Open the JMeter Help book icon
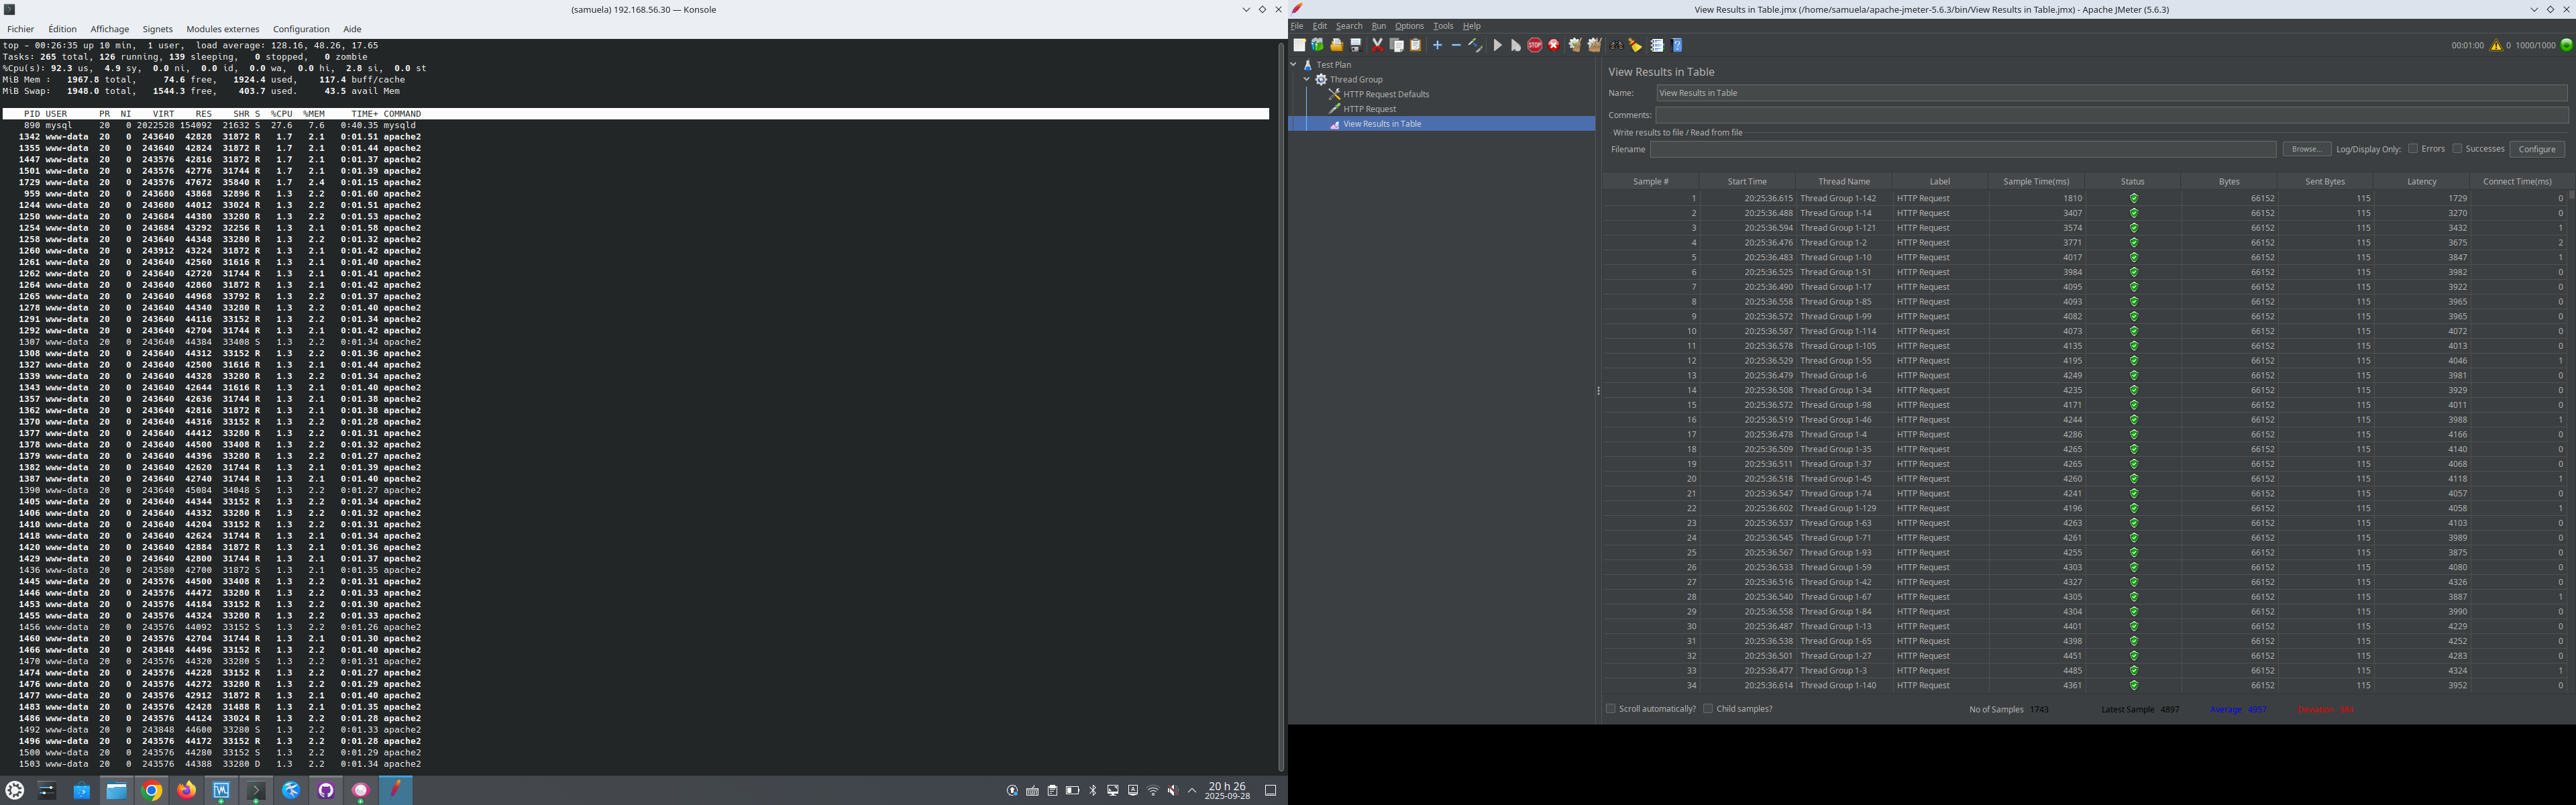 coord(1677,45)
